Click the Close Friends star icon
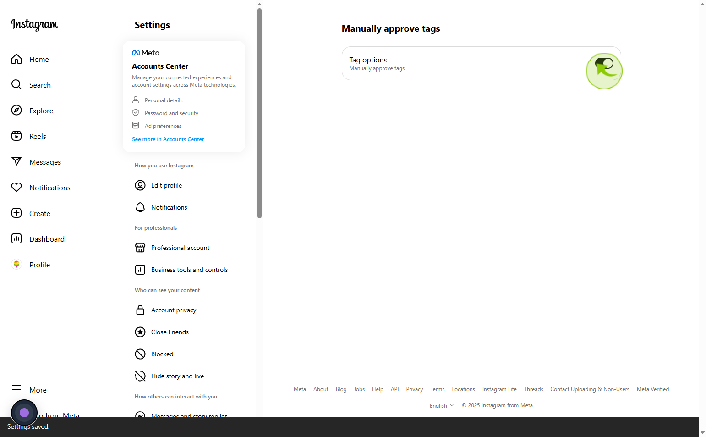 pyautogui.click(x=140, y=332)
